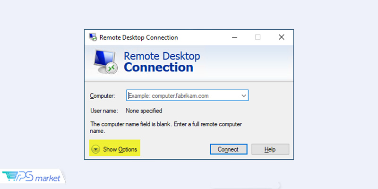Click the "Computer:" field label
This screenshot has height=189, width=378.
coord(103,96)
